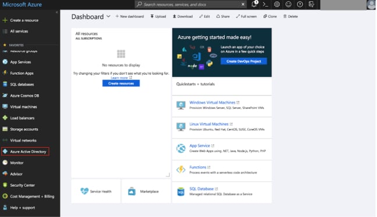Switch the dashboard to Full screen
377x217 pixels.
[x=246, y=16]
